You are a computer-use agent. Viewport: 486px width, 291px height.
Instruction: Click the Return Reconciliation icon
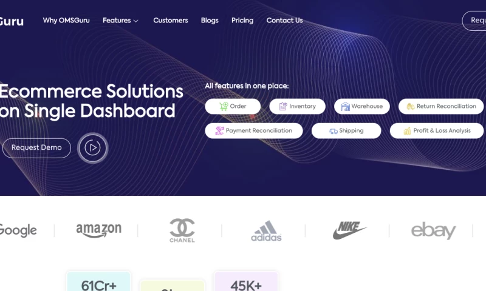click(411, 106)
